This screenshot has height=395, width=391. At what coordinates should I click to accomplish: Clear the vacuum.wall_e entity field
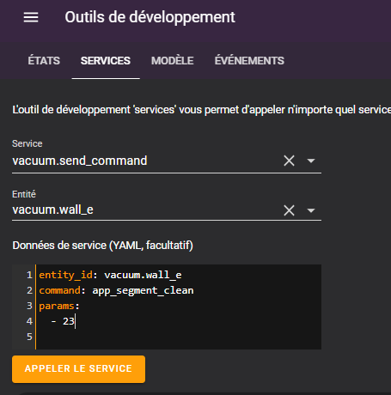click(289, 210)
